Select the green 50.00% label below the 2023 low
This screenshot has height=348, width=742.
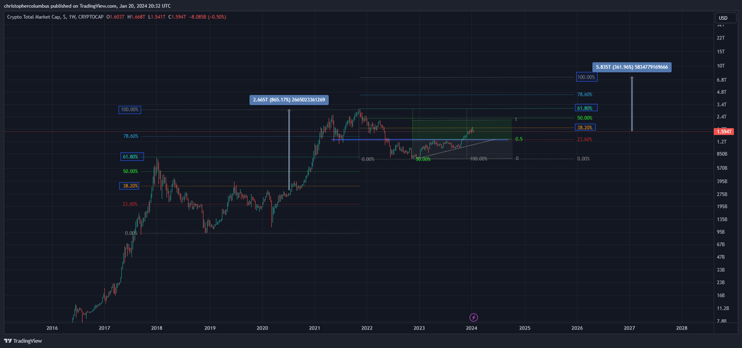pos(423,159)
